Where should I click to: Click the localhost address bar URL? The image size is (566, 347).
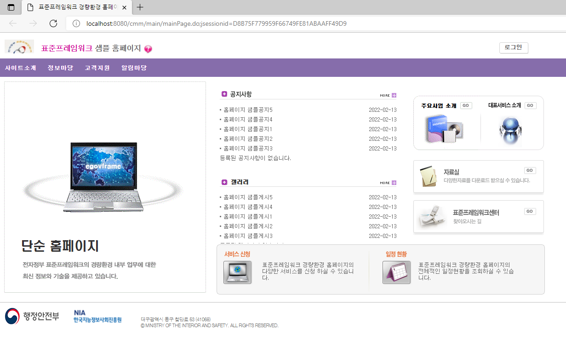pos(217,23)
